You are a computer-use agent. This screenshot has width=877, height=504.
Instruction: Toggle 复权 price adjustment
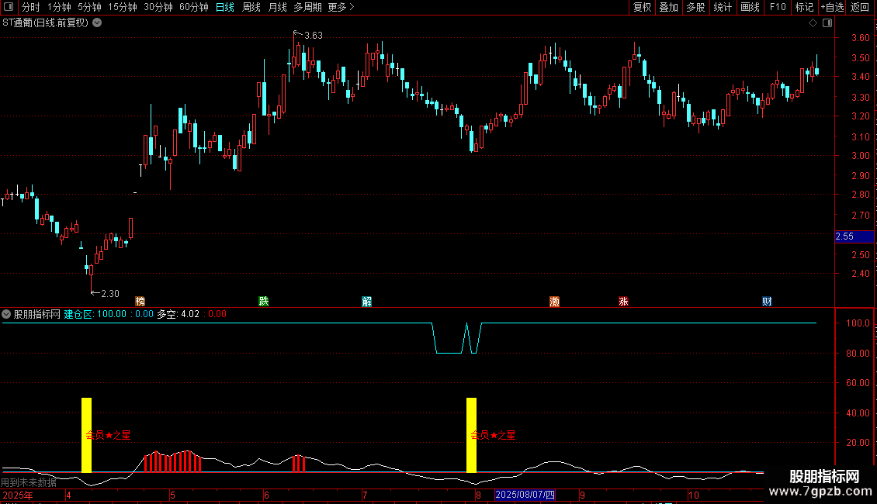(642, 7)
